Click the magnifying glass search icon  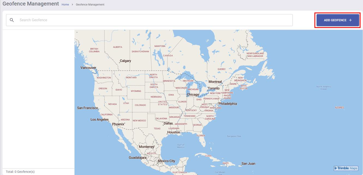point(12,20)
